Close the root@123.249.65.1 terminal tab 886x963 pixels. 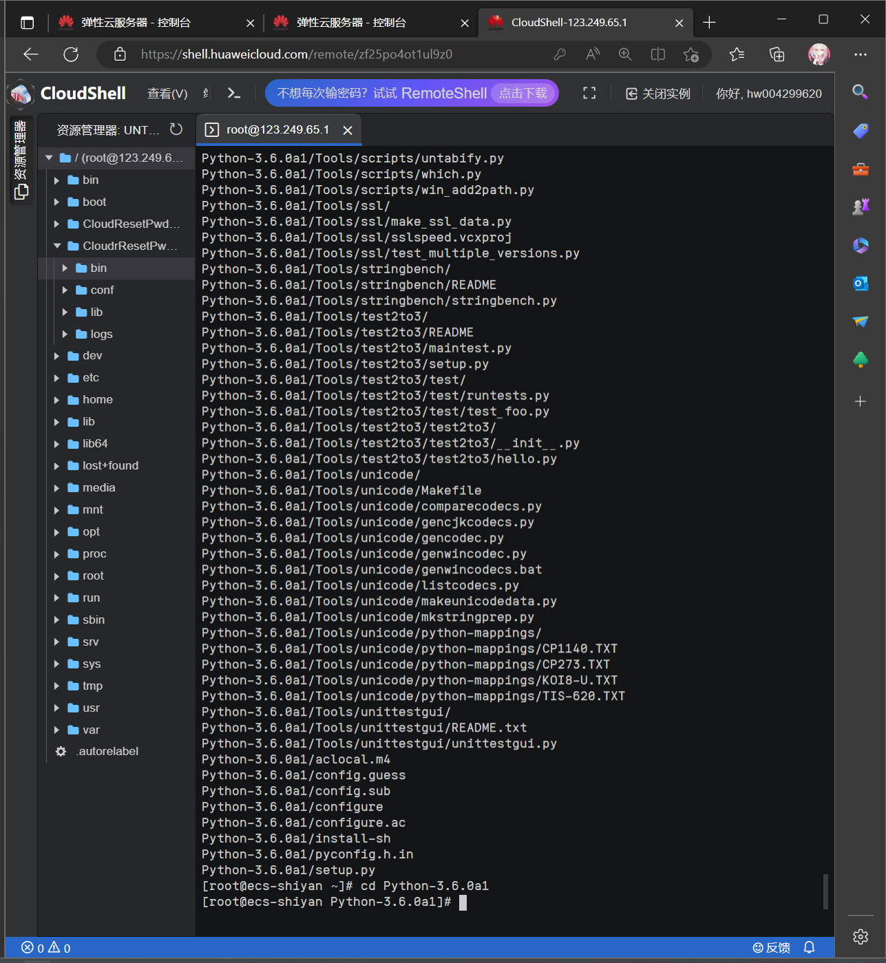(348, 130)
